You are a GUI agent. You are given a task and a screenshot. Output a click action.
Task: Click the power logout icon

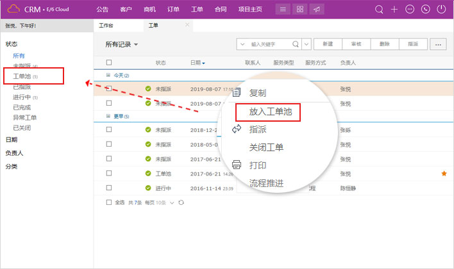point(441,10)
